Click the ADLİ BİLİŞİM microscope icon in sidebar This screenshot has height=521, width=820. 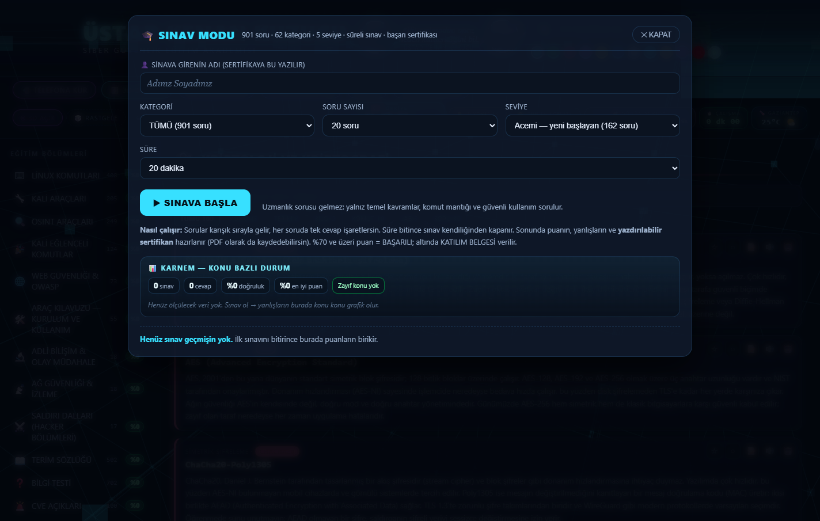20,356
